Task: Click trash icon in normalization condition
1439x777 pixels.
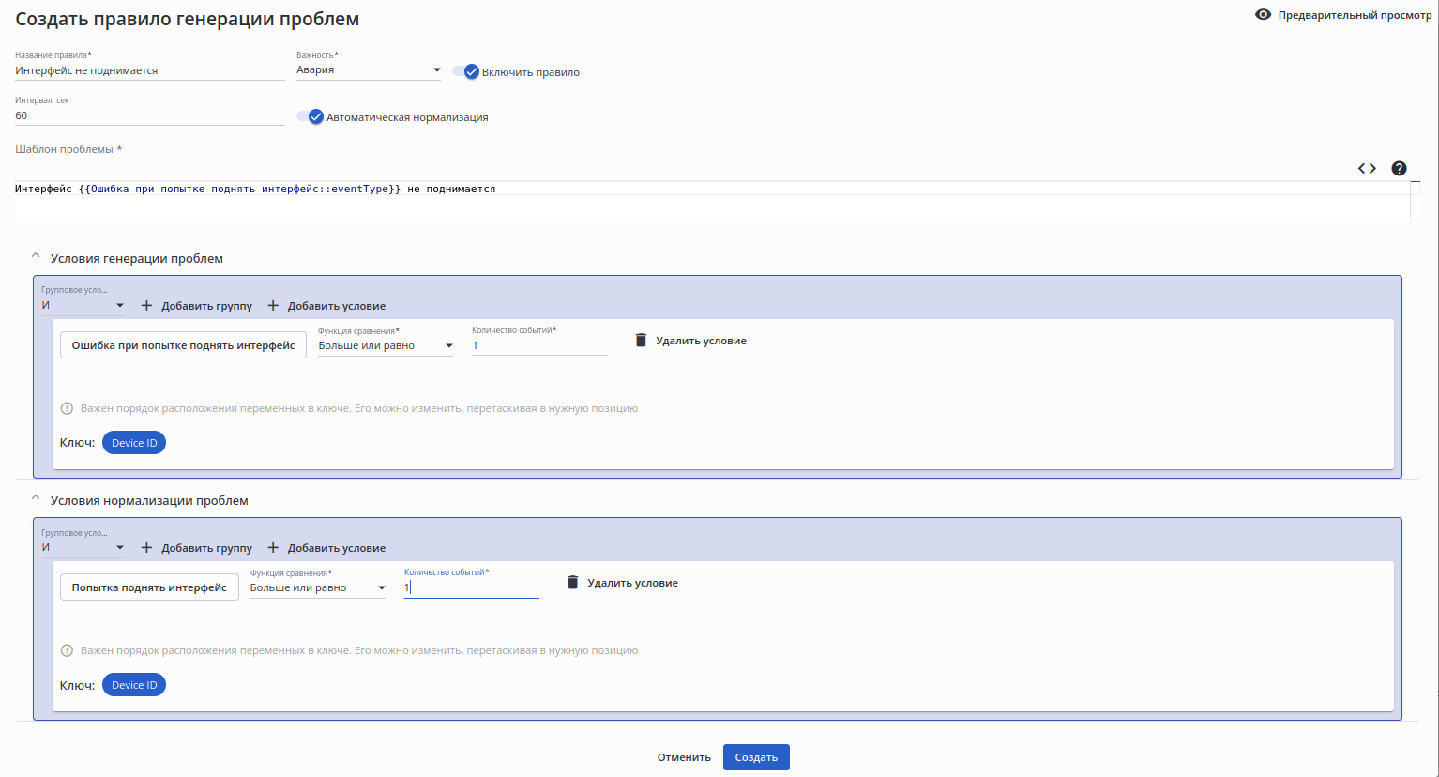Action: (x=572, y=583)
